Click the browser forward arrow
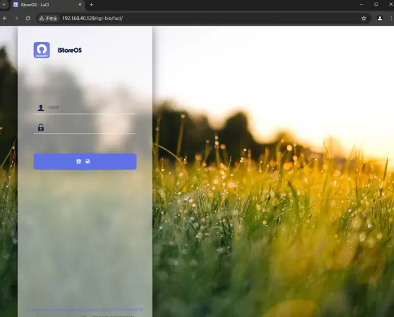 (x=16, y=18)
